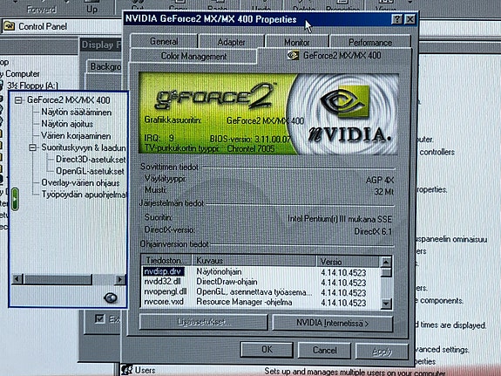The image size is (501, 376).
Task: Click the driver list scroll-down arrow
Action: pos(386,304)
